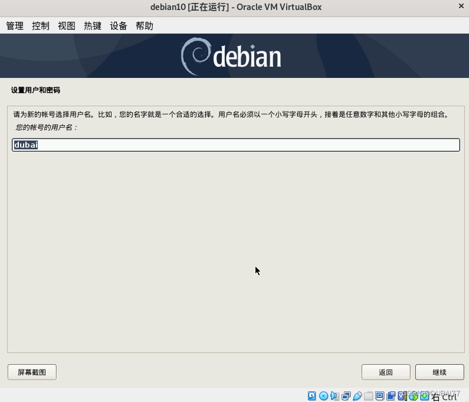The height and width of the screenshot is (402, 469).
Task: Click the network adapter status icon
Action: tap(346, 396)
